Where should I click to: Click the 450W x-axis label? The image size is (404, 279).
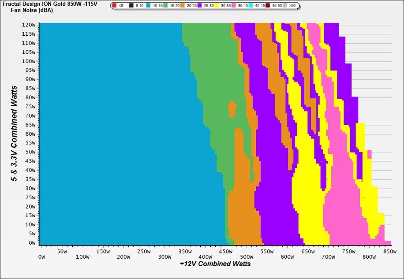[226, 252]
